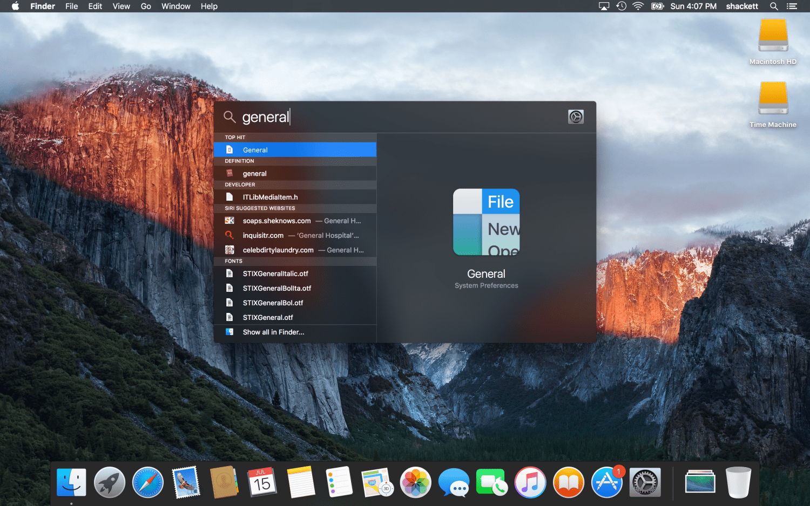Open the App Store with update badge
810x506 pixels.
[x=606, y=482]
